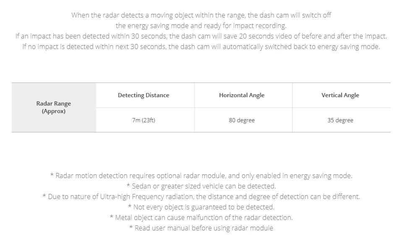Click the 'Metal object can cause malfunction' footnote

tap(201, 217)
